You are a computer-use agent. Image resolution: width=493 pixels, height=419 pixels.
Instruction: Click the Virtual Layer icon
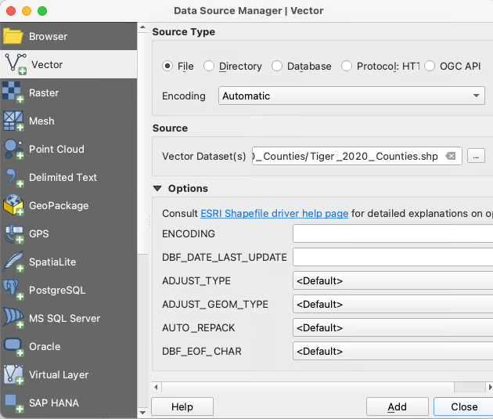[13, 374]
